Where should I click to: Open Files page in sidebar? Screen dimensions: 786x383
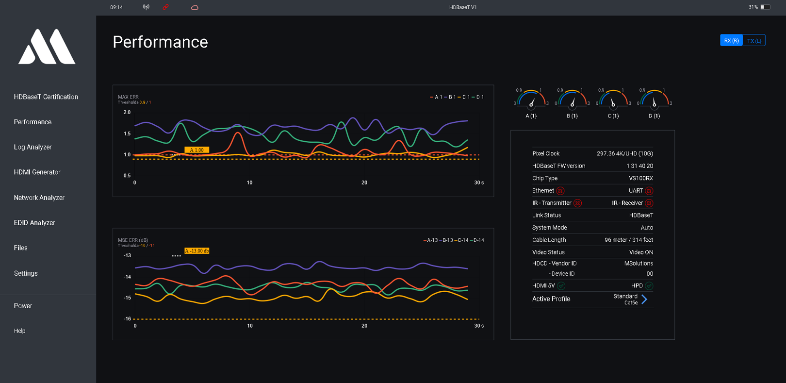click(20, 248)
